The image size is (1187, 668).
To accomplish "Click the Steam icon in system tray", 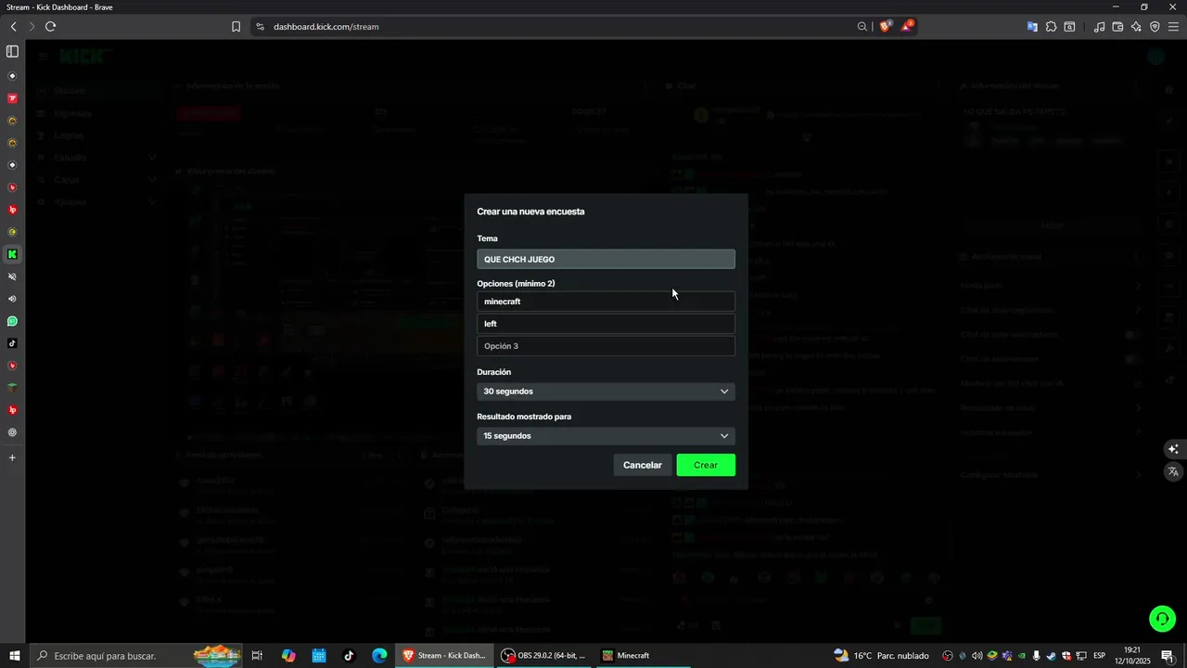I will 1052,656.
